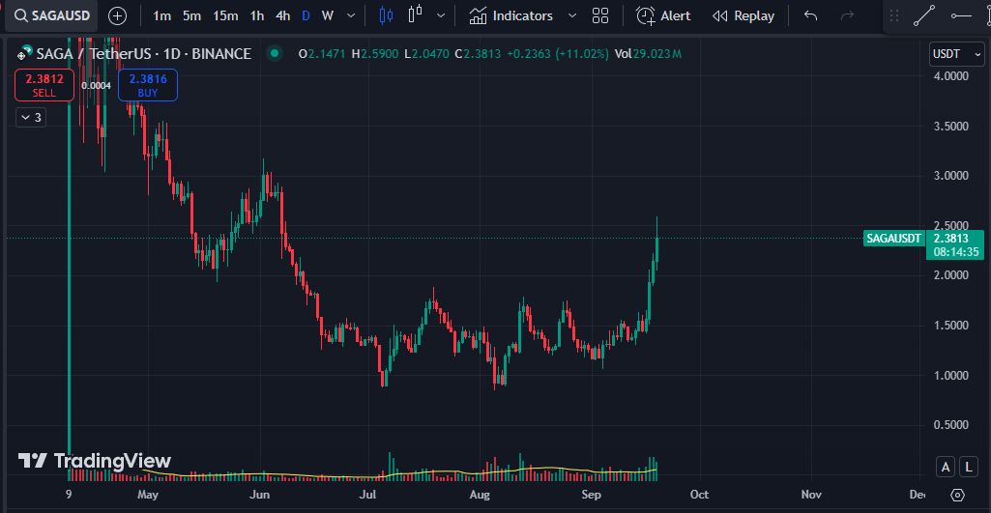Start bar Replay mode
This screenshot has width=991, height=513.
click(743, 15)
